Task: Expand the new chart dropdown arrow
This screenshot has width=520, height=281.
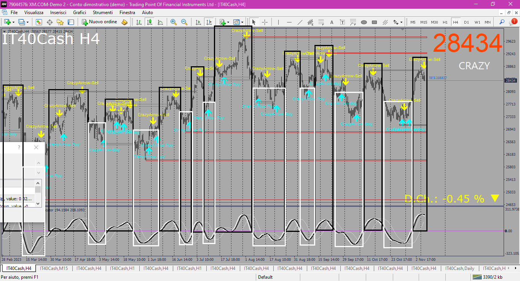Action: tap(13, 22)
